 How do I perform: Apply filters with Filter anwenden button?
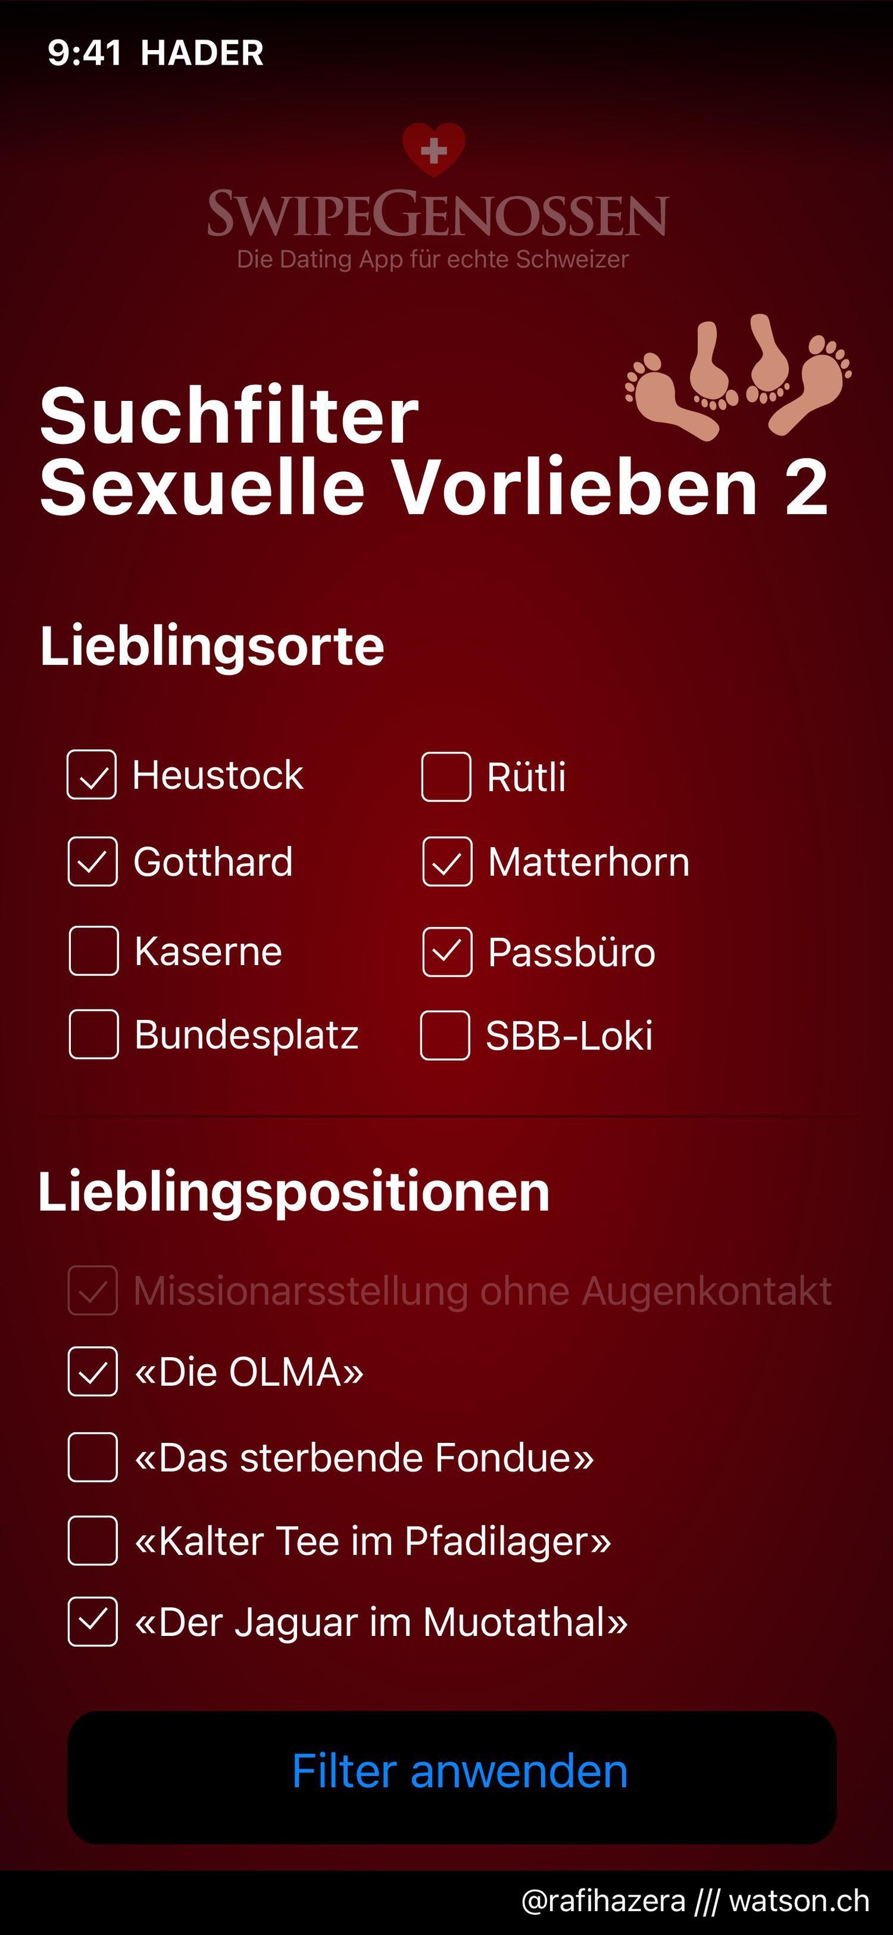pyautogui.click(x=452, y=1777)
